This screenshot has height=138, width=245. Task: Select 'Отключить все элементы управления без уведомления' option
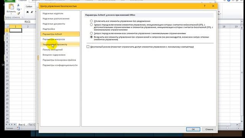(x=91, y=21)
